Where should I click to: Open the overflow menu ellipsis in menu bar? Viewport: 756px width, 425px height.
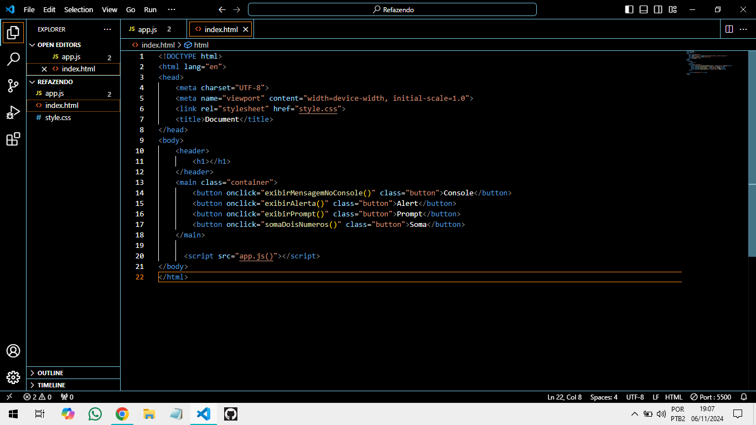(x=172, y=9)
